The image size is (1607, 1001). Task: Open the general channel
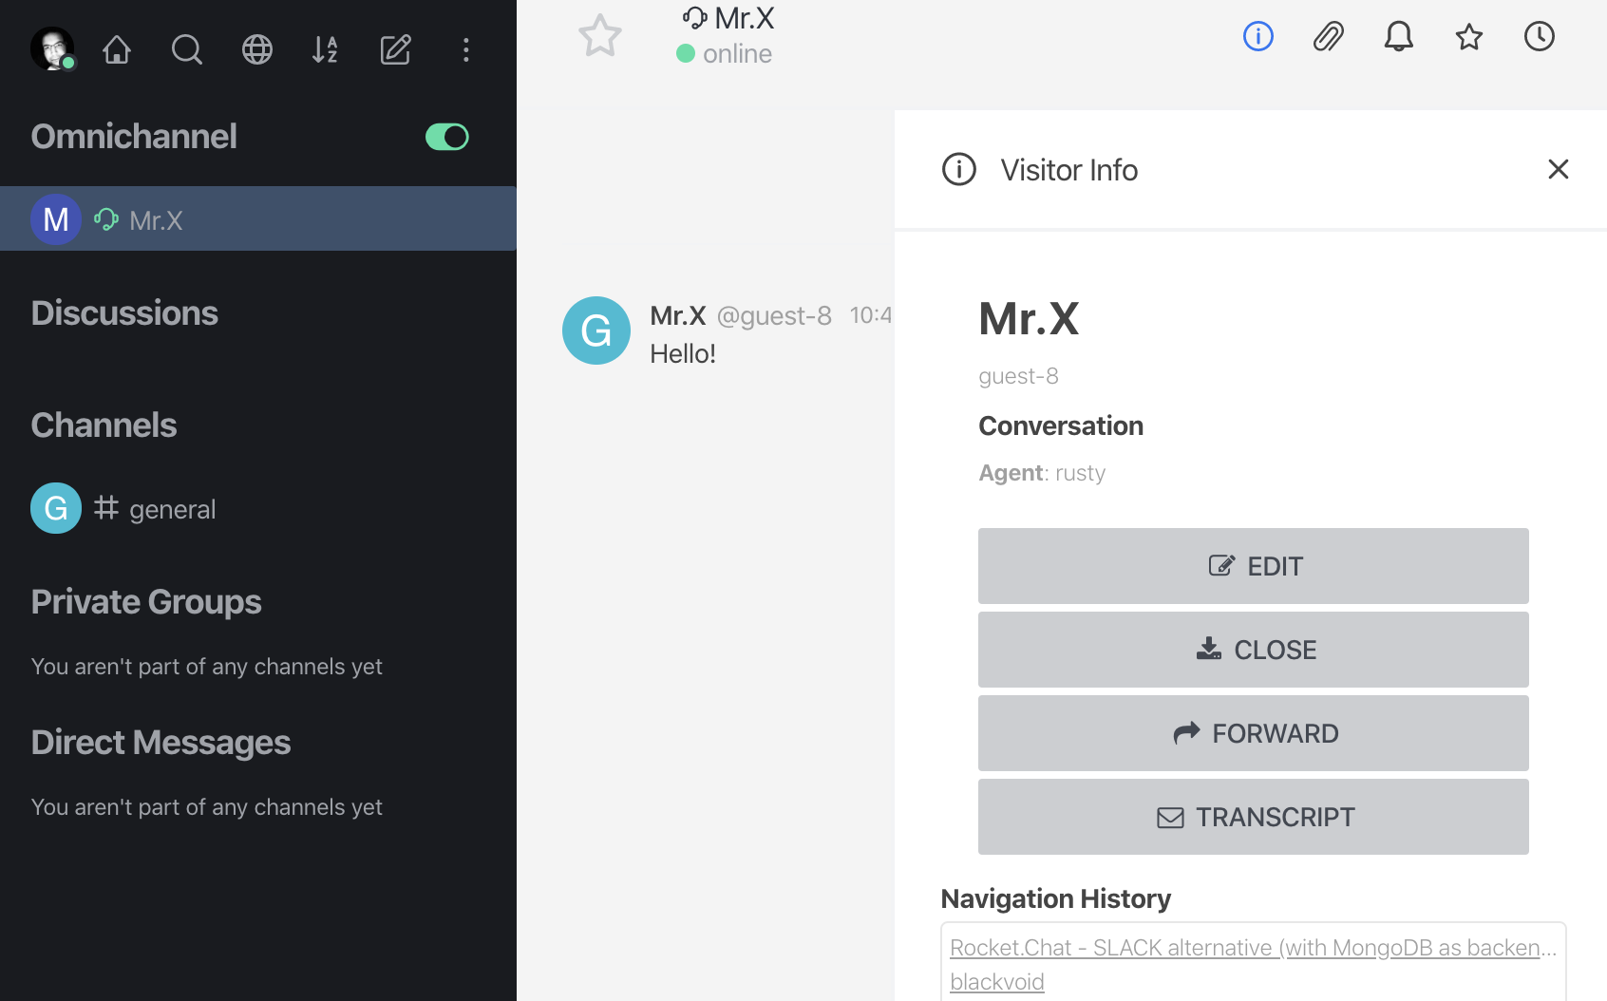(173, 508)
